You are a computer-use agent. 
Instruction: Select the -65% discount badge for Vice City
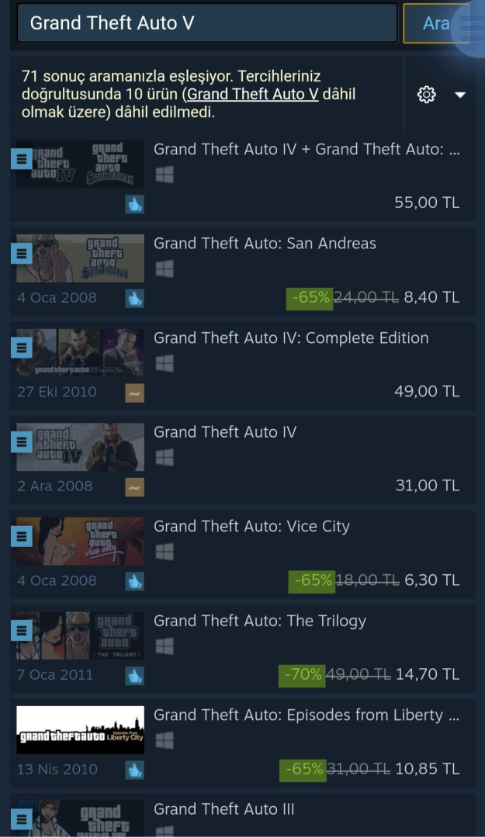point(312,580)
